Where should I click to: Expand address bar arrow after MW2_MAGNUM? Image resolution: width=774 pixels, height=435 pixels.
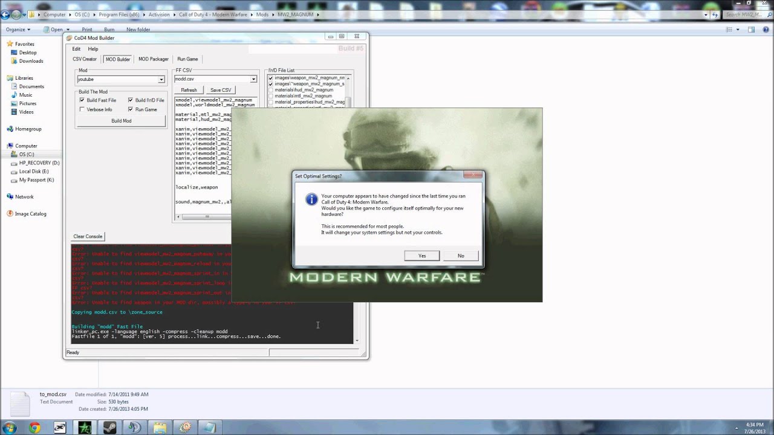click(x=318, y=14)
